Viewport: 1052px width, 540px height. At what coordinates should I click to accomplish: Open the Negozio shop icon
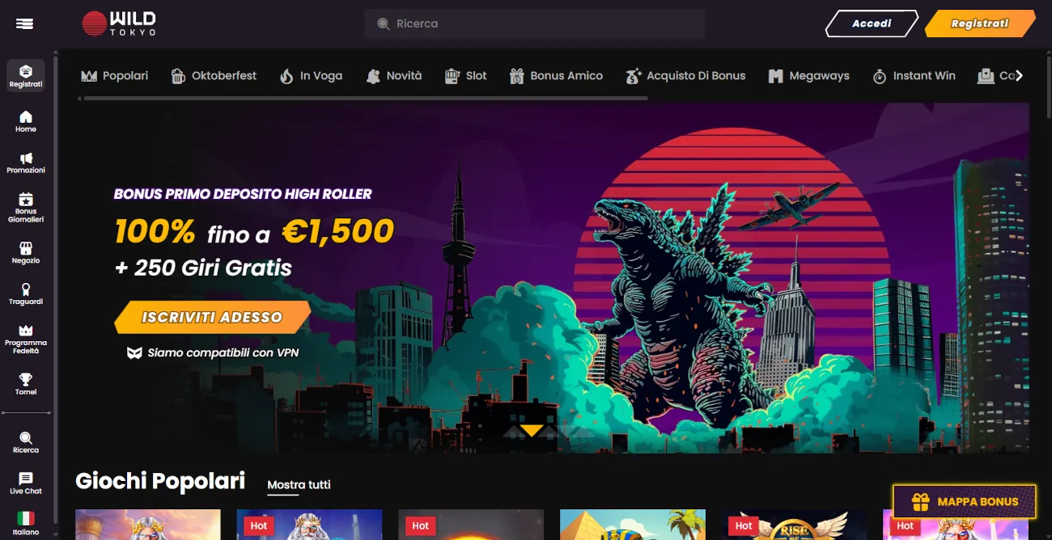[26, 248]
